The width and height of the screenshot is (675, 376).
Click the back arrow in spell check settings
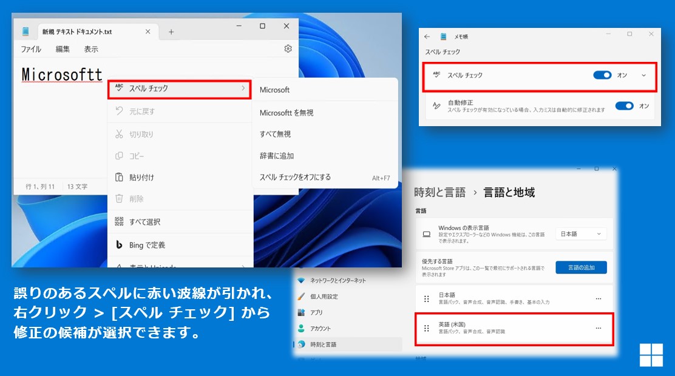point(429,35)
